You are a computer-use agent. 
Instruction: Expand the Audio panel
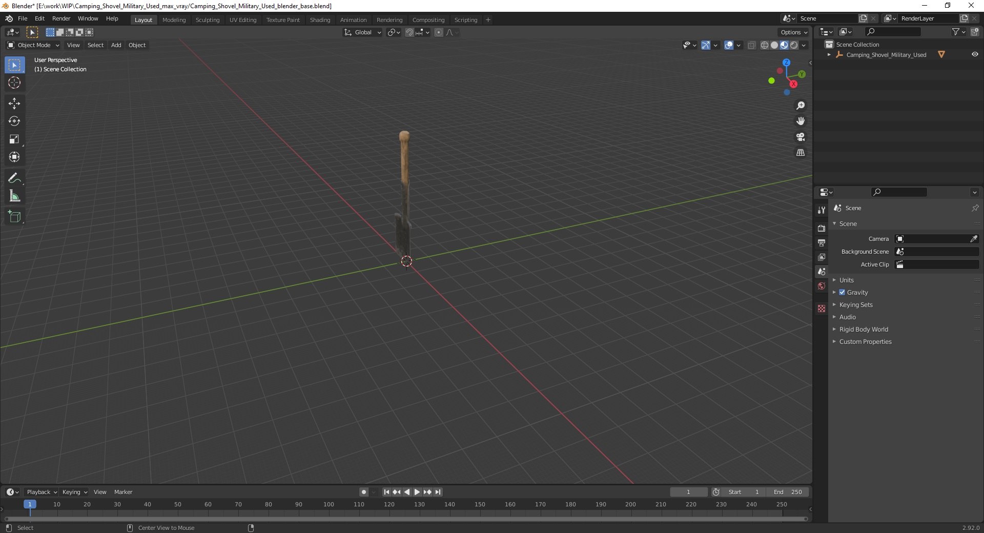click(x=848, y=317)
